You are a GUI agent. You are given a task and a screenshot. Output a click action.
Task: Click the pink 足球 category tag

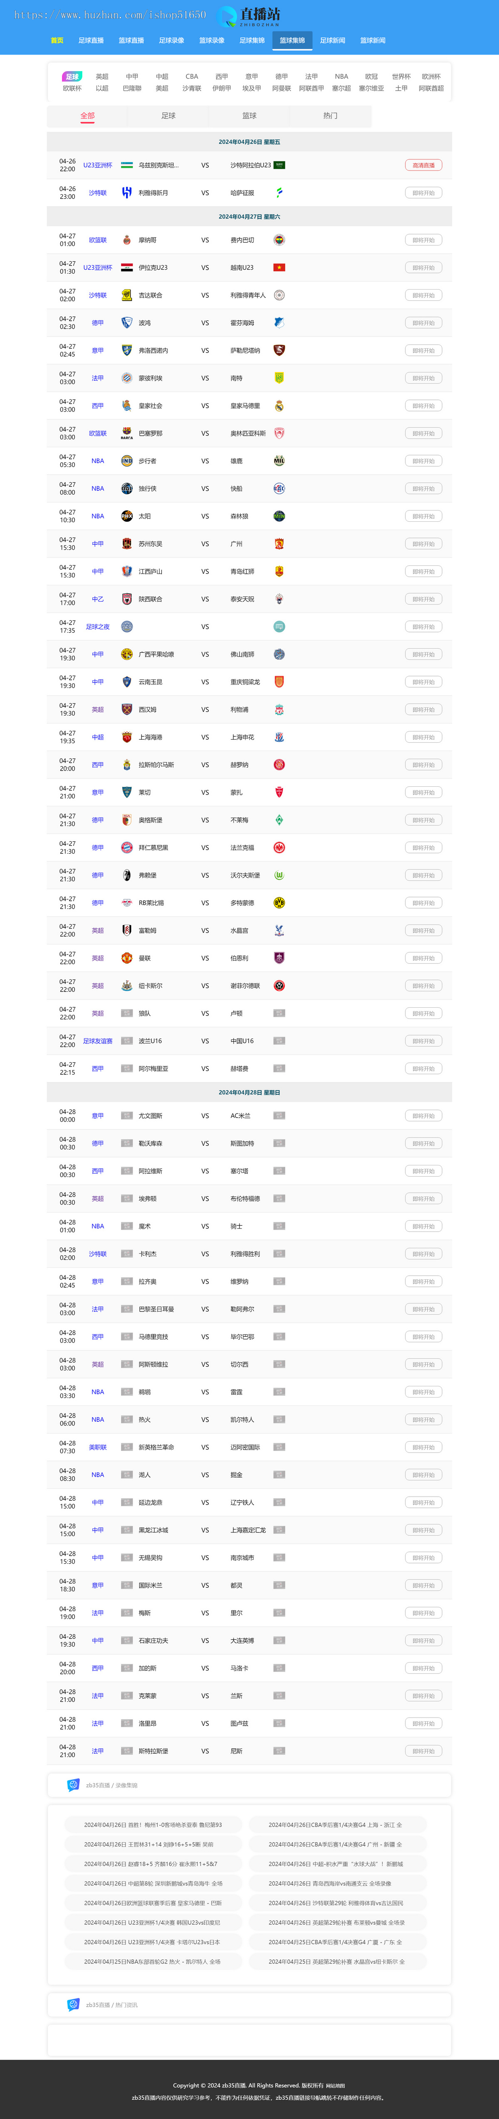(72, 77)
